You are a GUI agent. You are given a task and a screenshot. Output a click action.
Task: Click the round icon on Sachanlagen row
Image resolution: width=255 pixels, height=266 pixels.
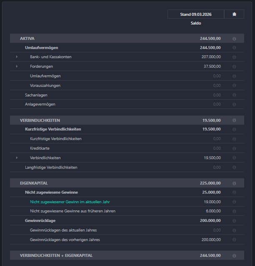(234, 95)
